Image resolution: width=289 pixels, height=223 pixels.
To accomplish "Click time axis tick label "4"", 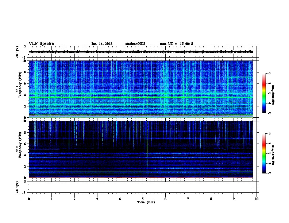I will tap(120, 199).
